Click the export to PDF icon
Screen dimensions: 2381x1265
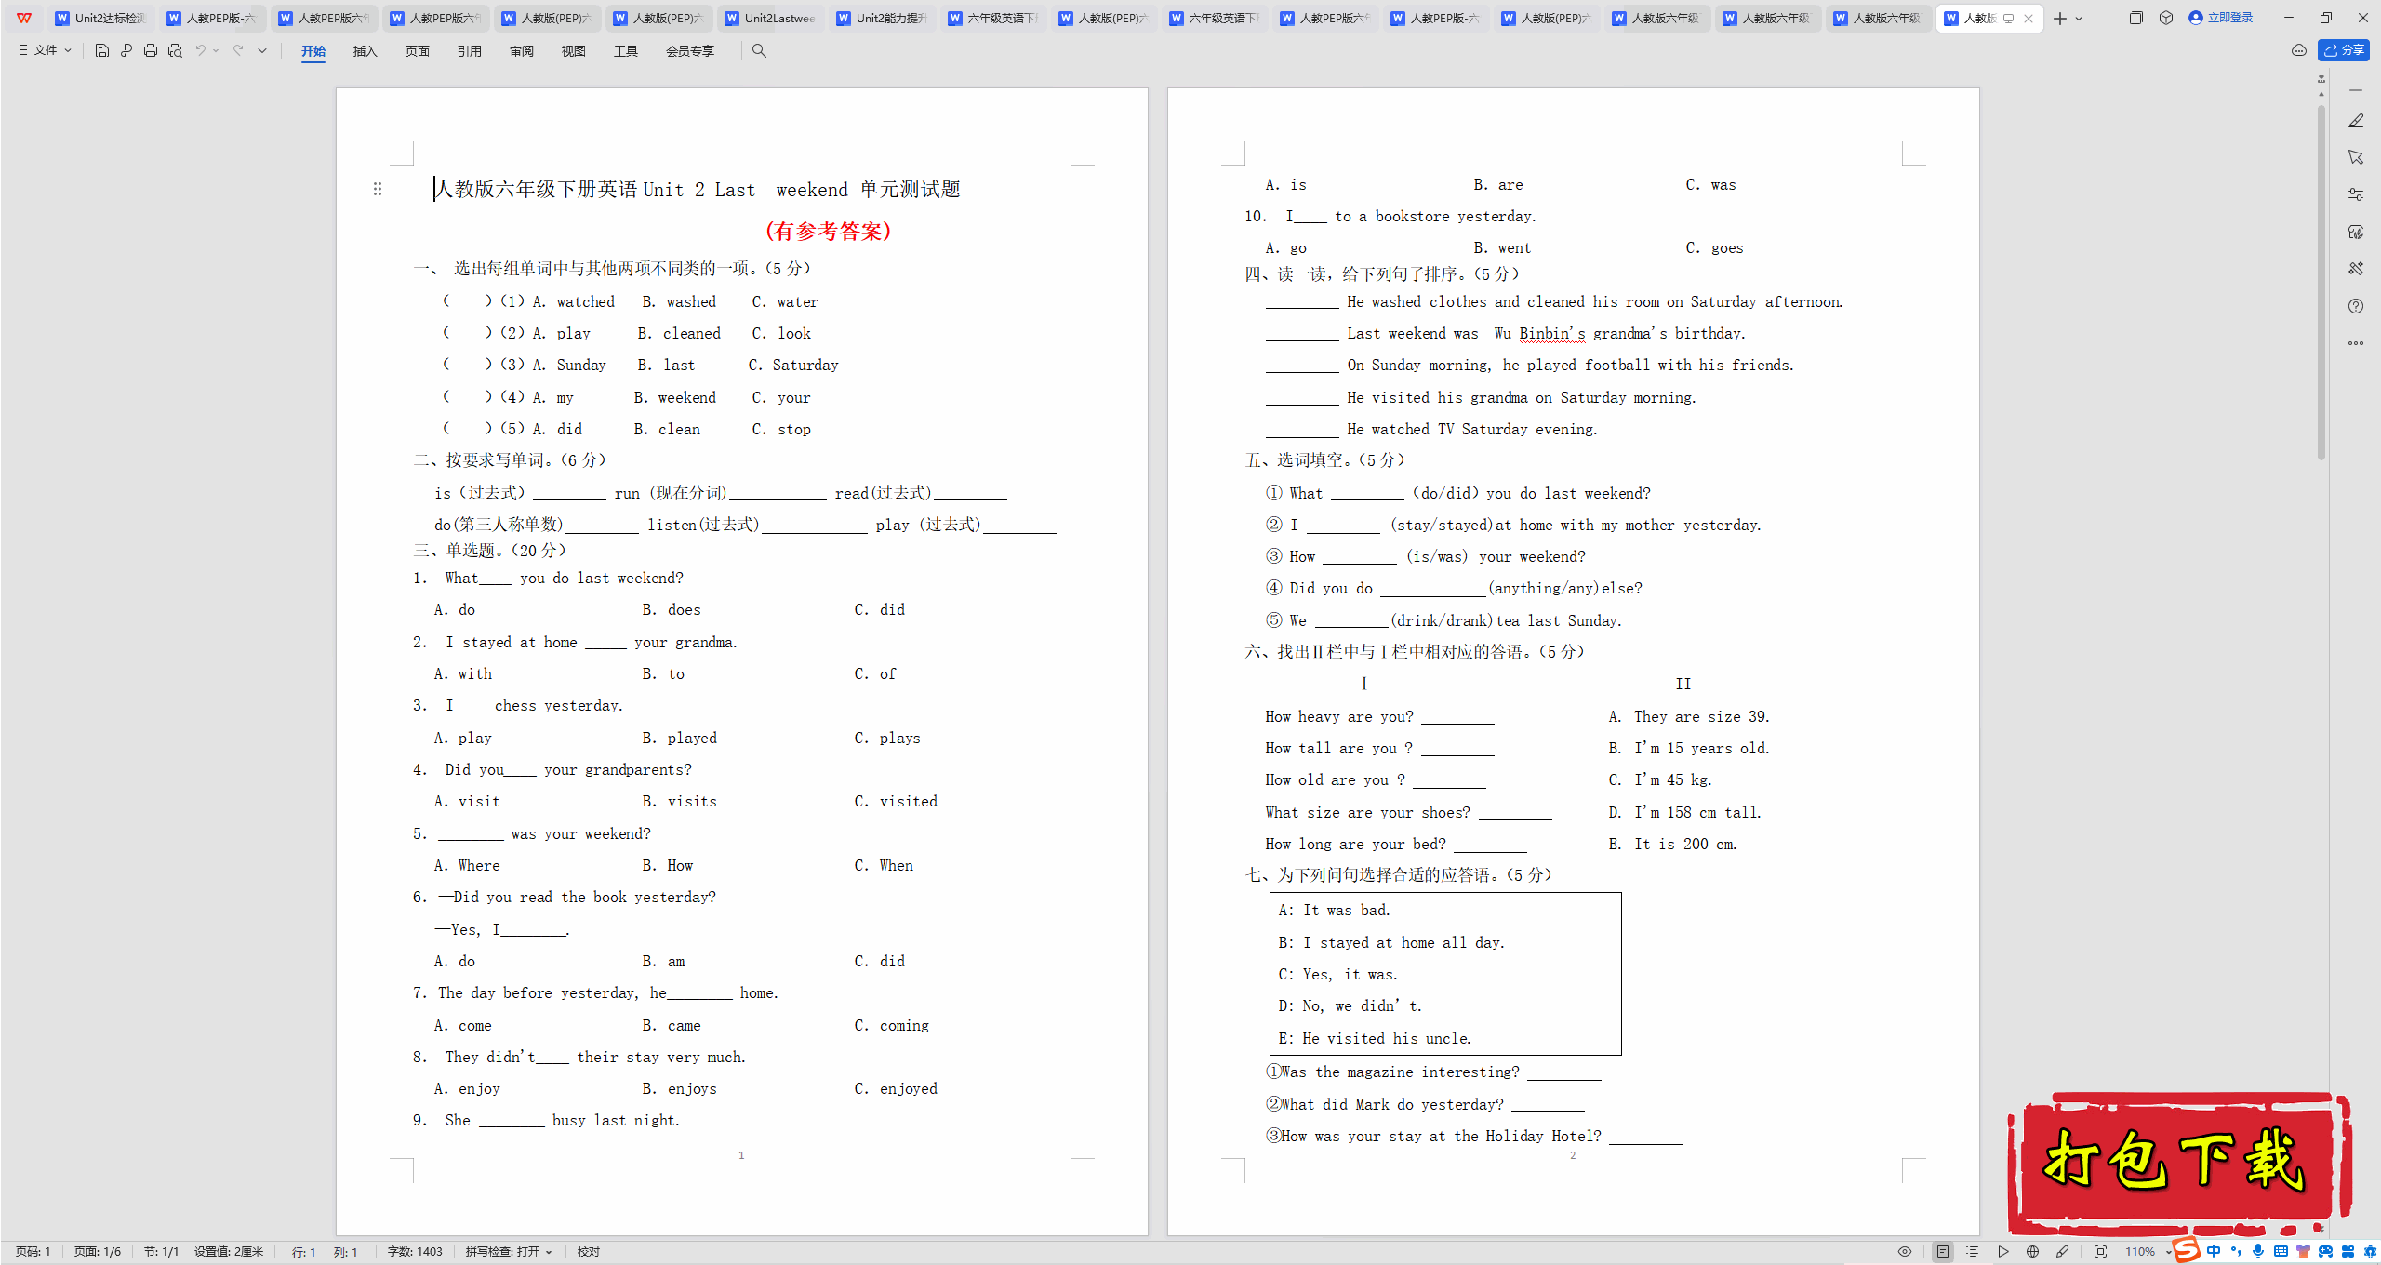point(126,50)
